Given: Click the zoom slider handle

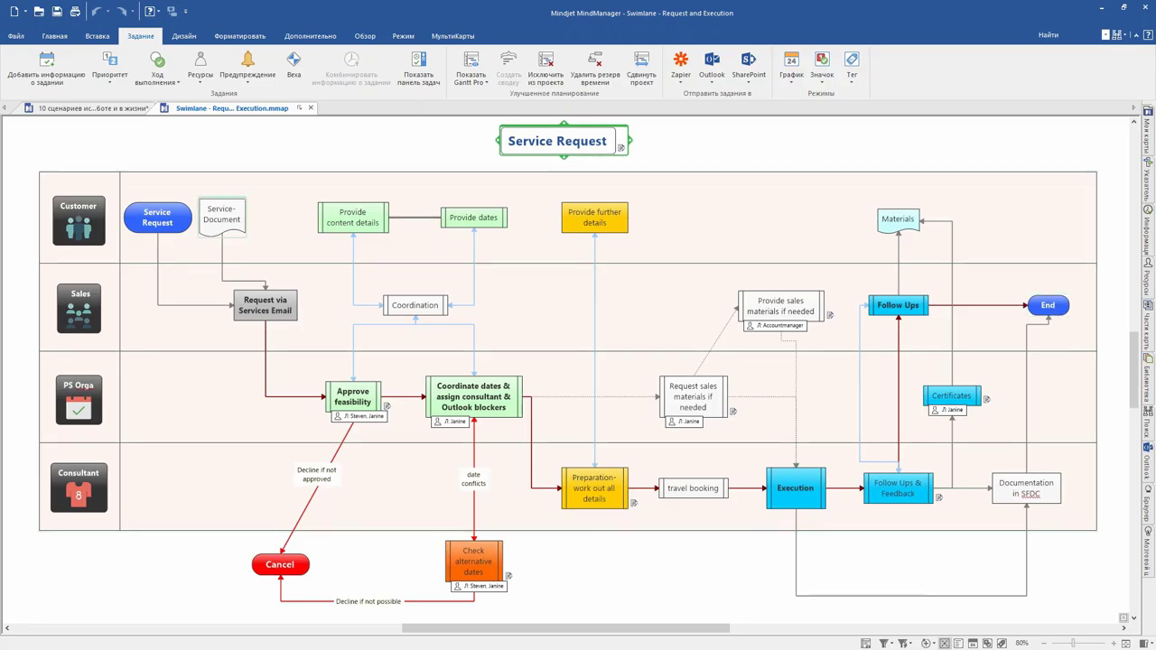Looking at the screenshot, I should pos(1073,643).
